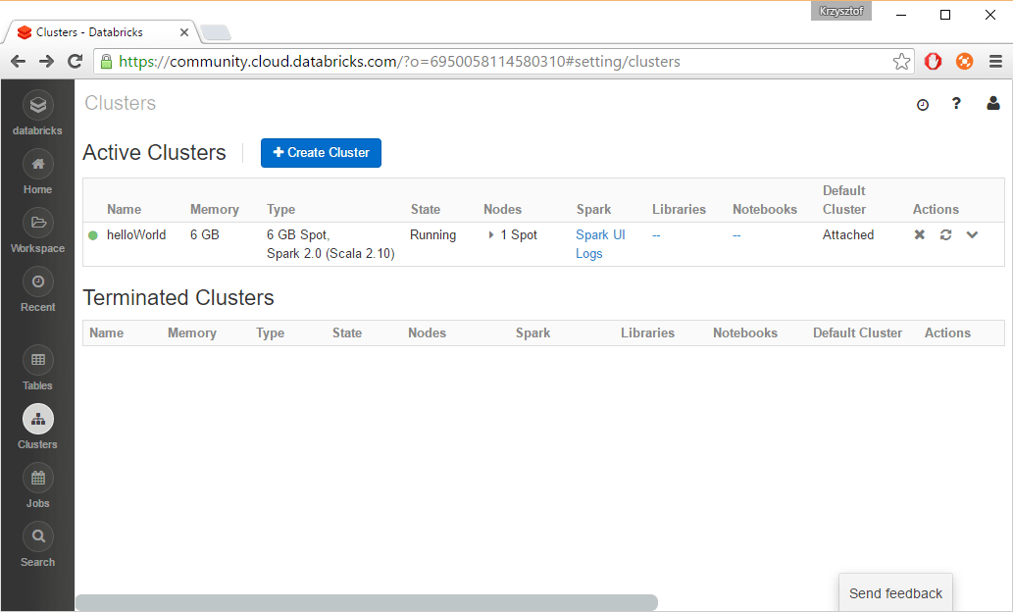The width and height of the screenshot is (1013, 612).
Task: Click the Create Cluster button
Action: point(321,153)
